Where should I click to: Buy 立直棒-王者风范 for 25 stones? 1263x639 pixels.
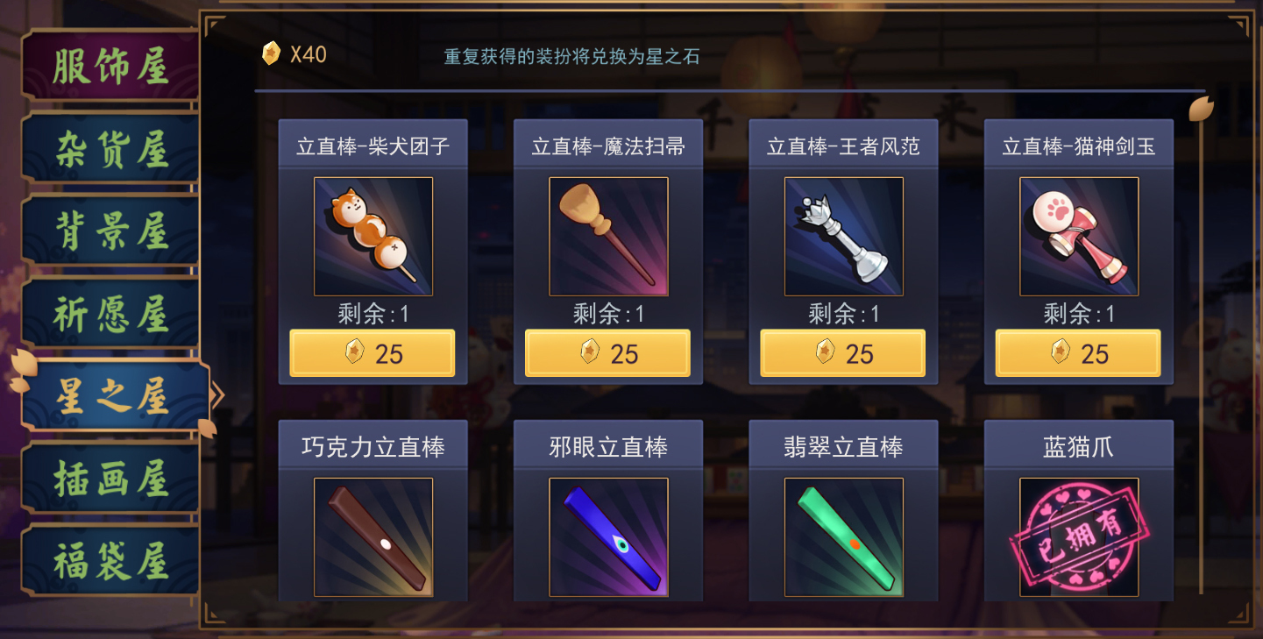tap(843, 353)
